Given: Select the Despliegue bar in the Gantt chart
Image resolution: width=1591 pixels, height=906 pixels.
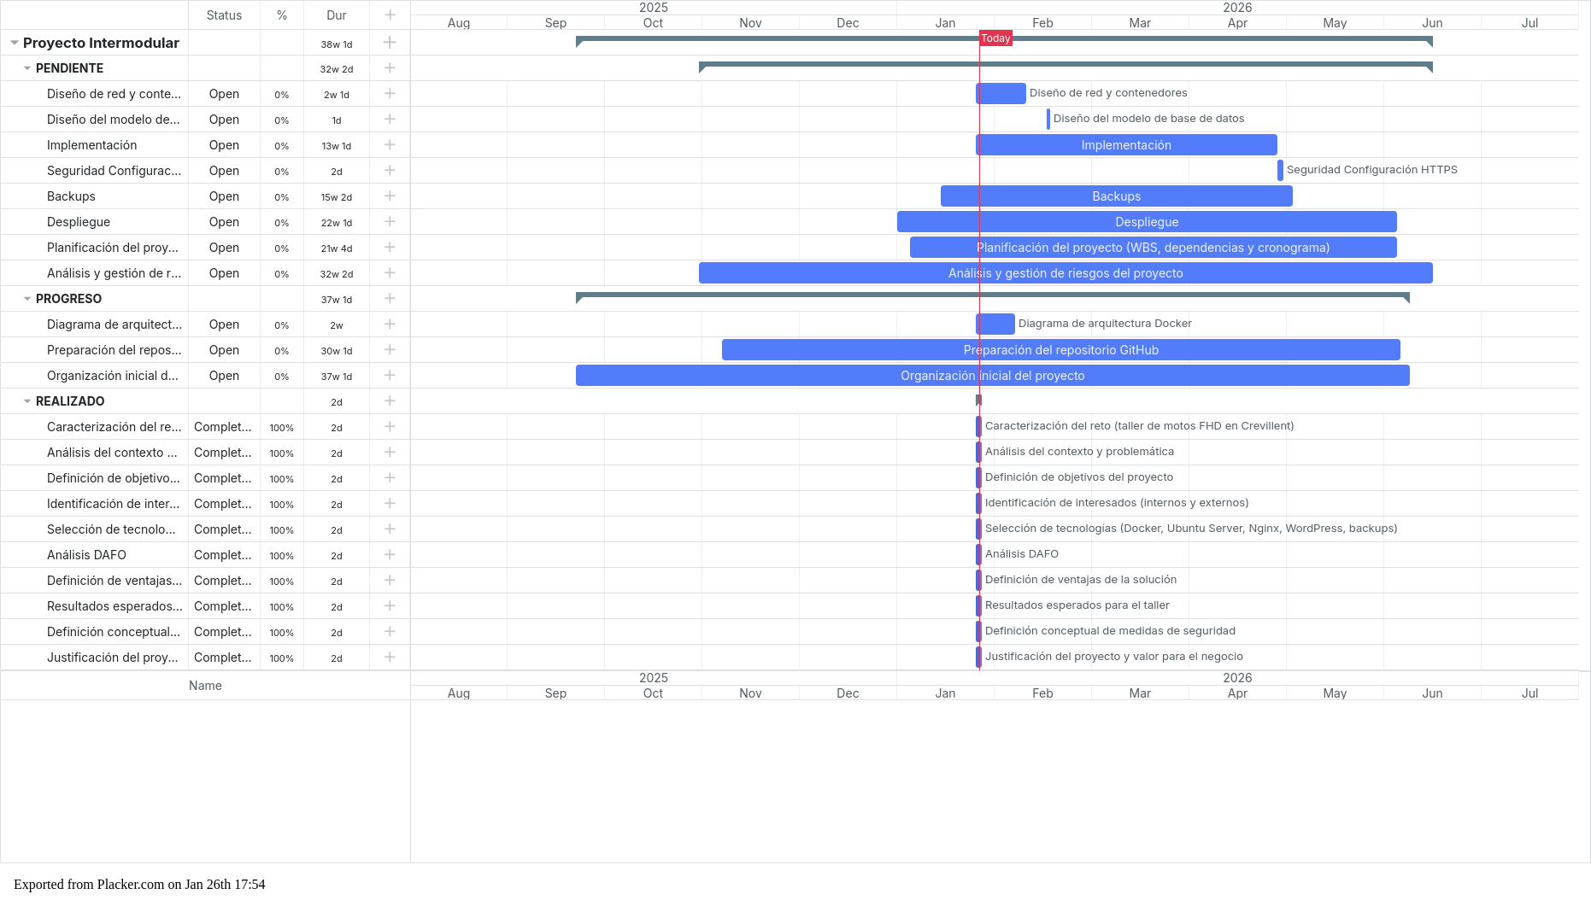Looking at the screenshot, I should click(x=1148, y=221).
